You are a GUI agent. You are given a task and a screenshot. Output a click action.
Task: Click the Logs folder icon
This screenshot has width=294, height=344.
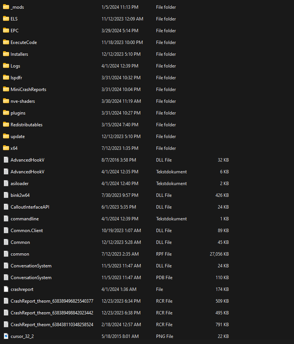coord(6,66)
